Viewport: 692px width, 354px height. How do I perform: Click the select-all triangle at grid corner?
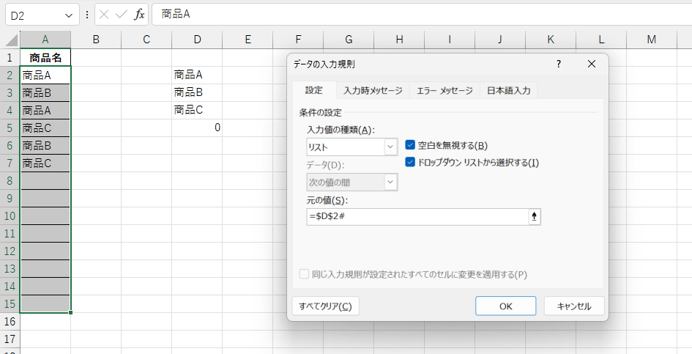[10, 39]
